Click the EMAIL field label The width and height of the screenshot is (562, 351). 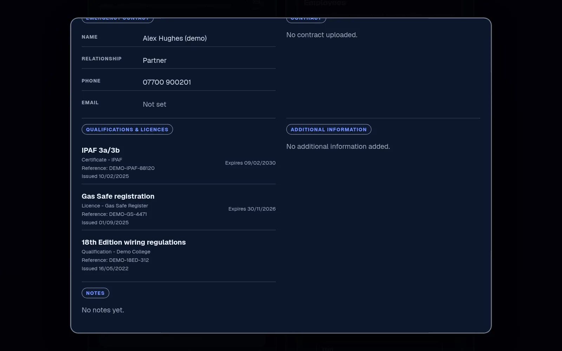tap(90, 102)
